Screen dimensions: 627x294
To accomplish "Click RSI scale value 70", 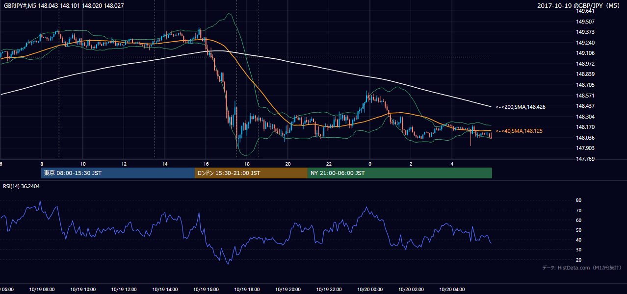I will tap(579, 210).
